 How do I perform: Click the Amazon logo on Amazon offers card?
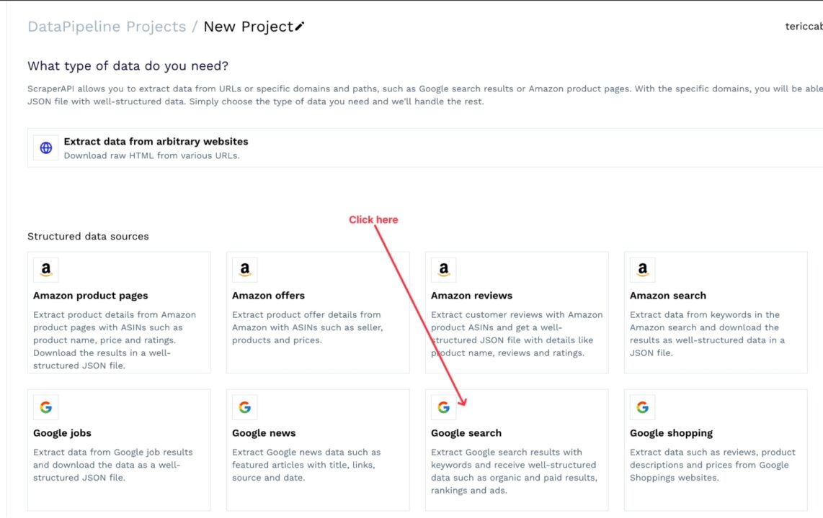(x=245, y=270)
